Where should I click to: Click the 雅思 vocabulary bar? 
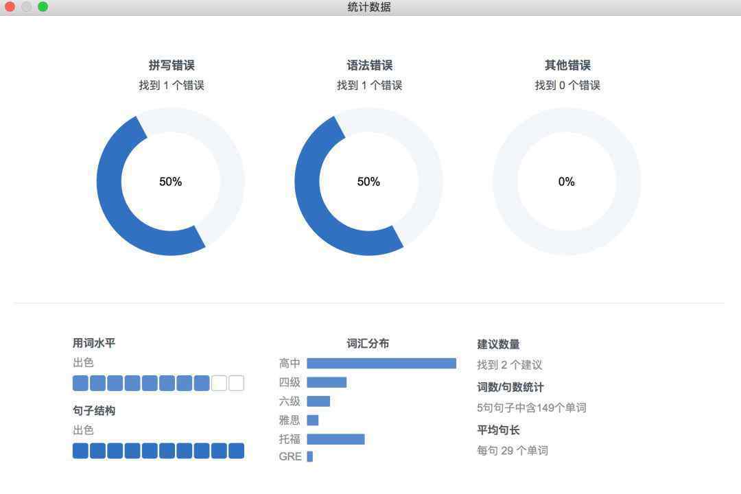[313, 420]
